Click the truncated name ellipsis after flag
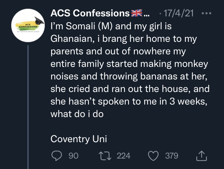Screen dimensions: 224x169 pyautogui.click(x=147, y=15)
